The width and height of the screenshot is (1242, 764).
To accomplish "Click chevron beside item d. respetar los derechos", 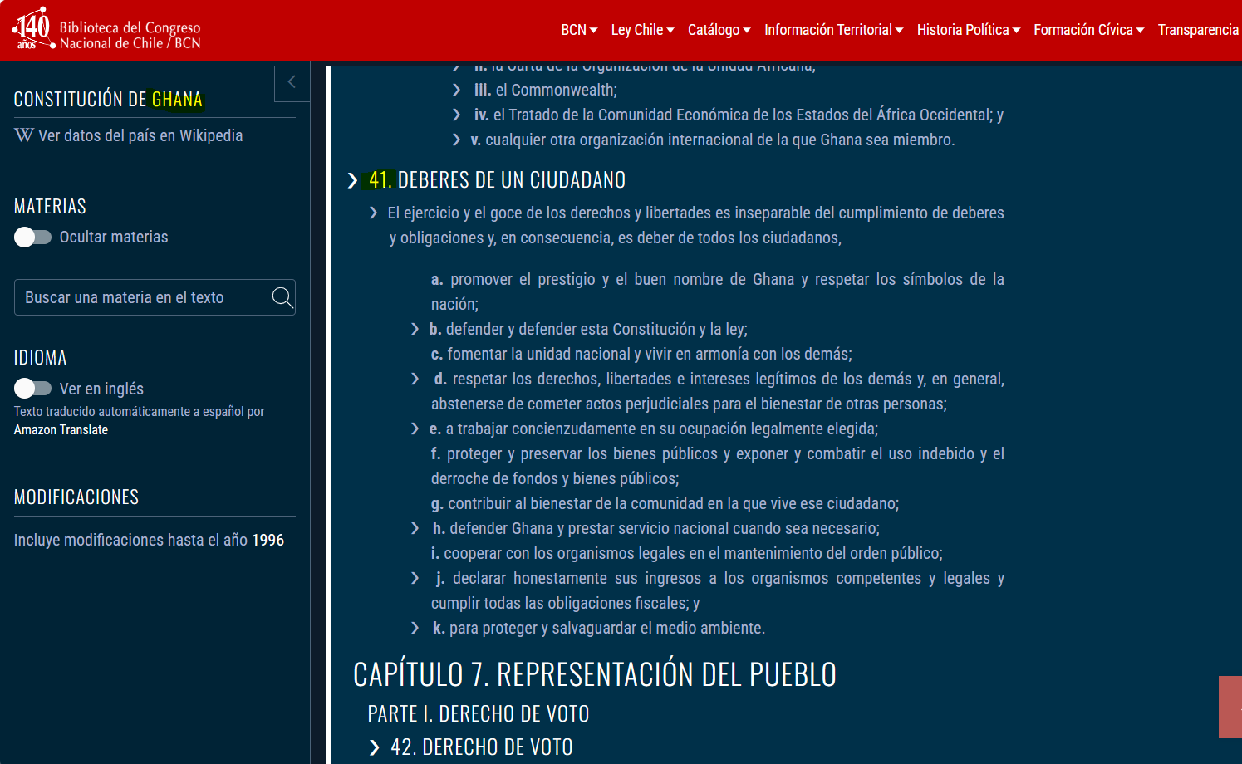I will pos(415,380).
